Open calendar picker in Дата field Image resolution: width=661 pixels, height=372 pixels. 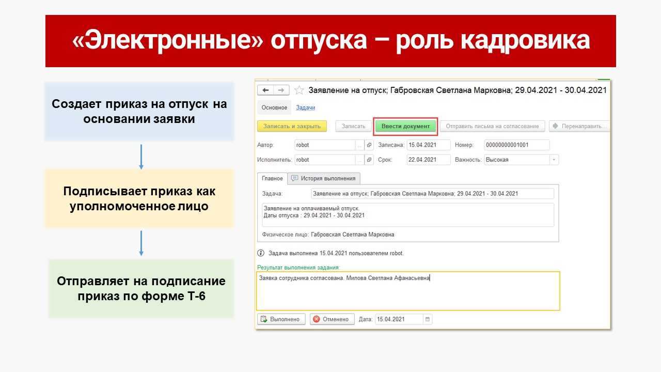[427, 319]
